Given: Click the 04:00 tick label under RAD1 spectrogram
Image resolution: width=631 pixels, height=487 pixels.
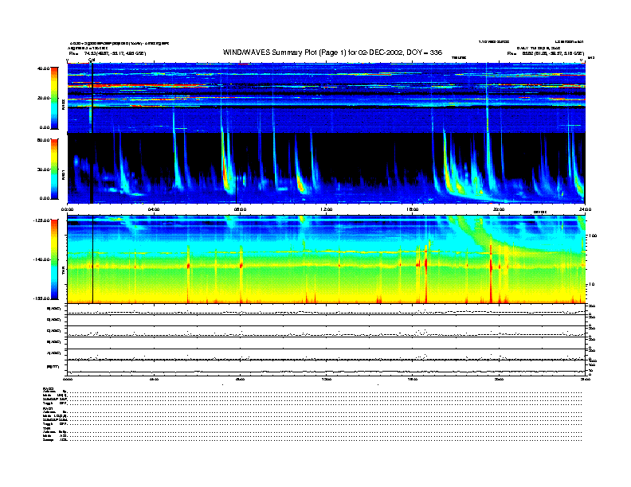Looking at the screenshot, I should click(x=154, y=209).
